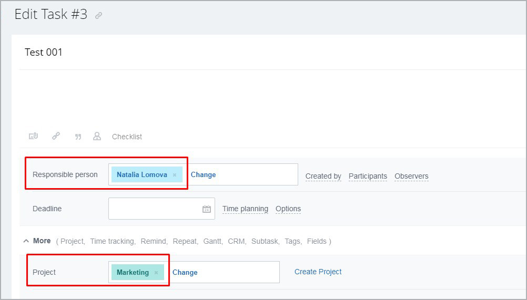This screenshot has width=527, height=300.
Task: Insert a quote with the quotation icon
Action: (x=78, y=137)
